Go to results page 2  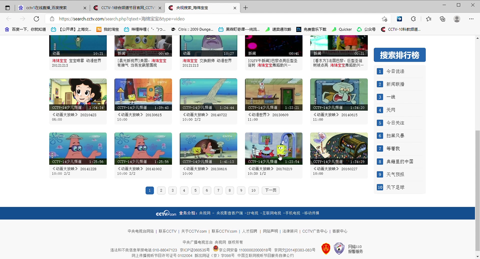pos(161,190)
